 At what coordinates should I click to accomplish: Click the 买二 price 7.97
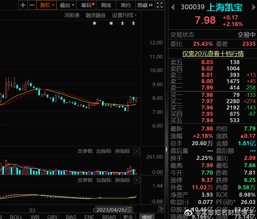click(207, 101)
